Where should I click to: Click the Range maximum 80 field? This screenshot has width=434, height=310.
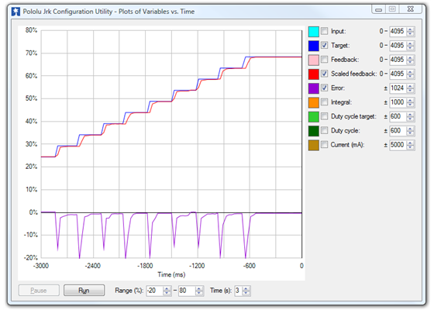[x=187, y=291]
